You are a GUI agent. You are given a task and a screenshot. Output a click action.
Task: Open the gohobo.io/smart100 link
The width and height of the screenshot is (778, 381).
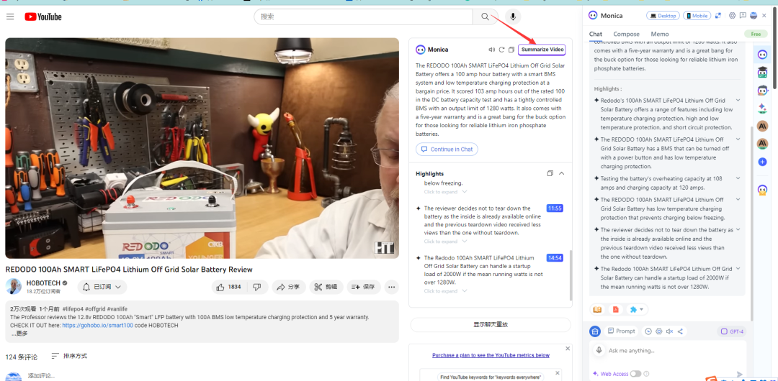(98, 326)
